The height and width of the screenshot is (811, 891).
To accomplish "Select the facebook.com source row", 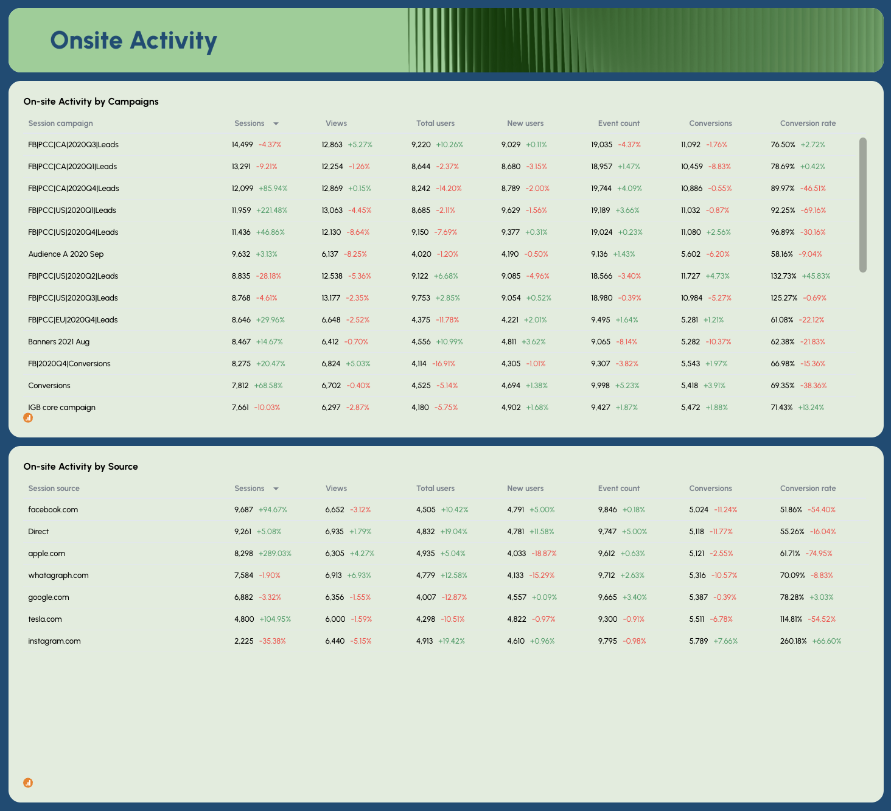I will click(54, 510).
